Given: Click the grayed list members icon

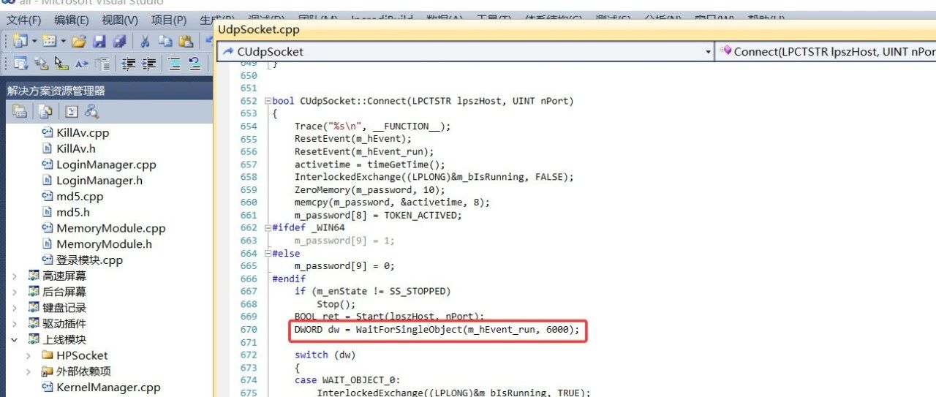Looking at the screenshot, I should point(102,64).
